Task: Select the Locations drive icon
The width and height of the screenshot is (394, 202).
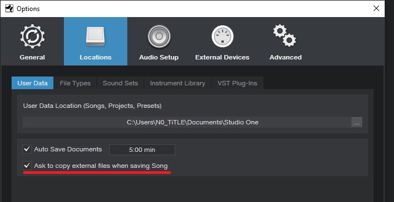Action: (95, 36)
